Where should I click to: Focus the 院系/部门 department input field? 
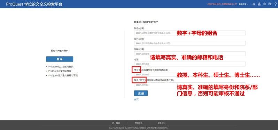[190, 85]
